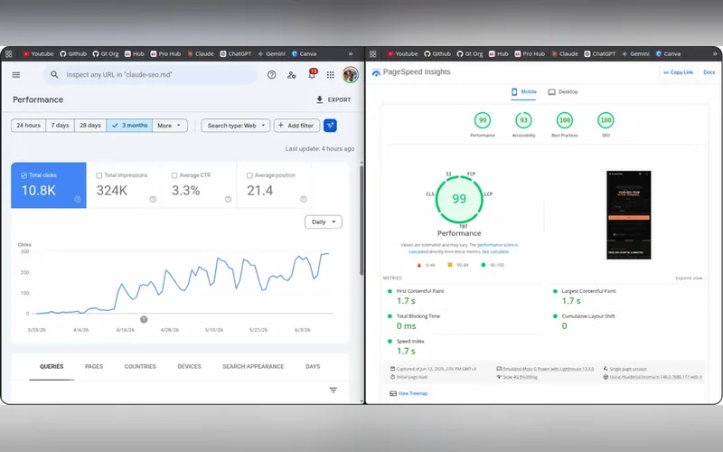Click the search magnifier icon in URL inspect bar
This screenshot has height=452, width=723.
[x=54, y=75]
